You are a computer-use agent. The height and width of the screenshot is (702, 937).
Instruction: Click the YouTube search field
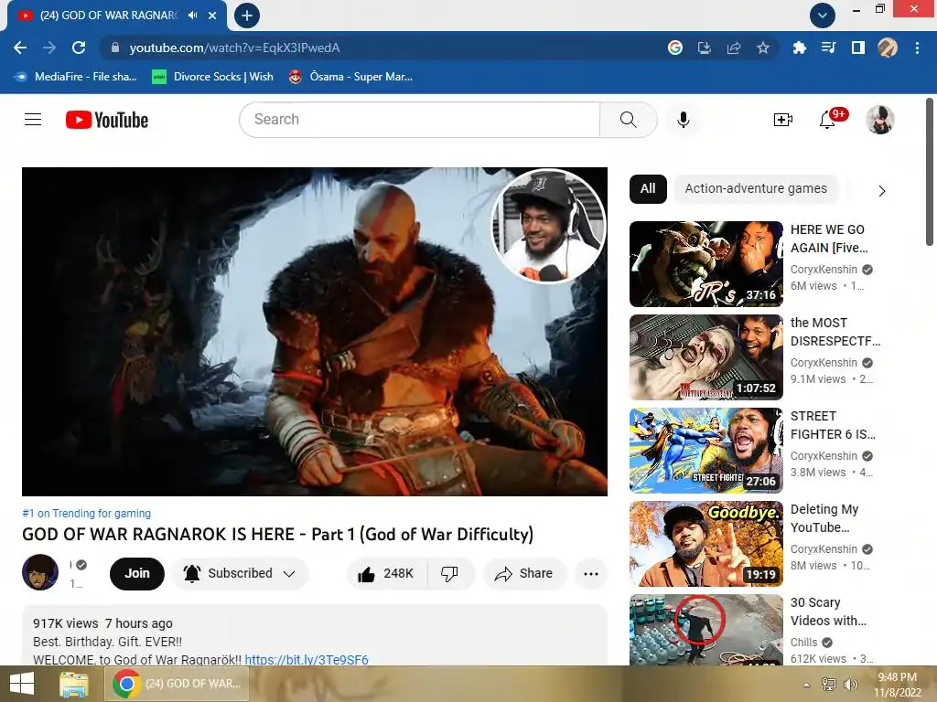tap(419, 120)
